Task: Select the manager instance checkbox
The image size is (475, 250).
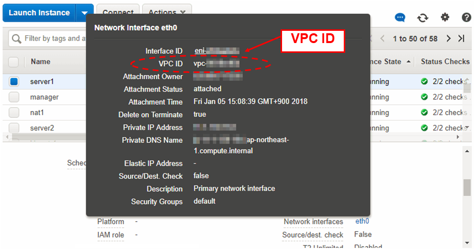Action: [x=14, y=97]
